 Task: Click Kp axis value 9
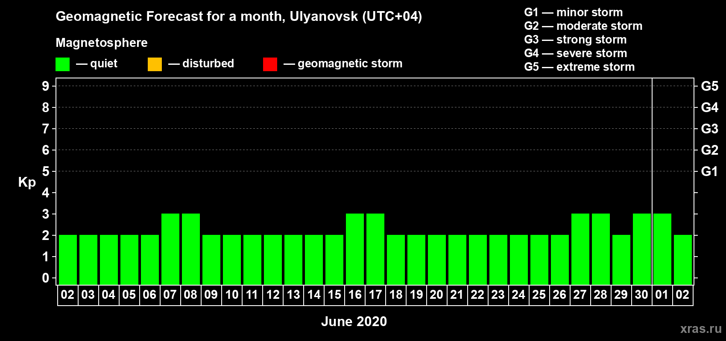click(x=46, y=86)
